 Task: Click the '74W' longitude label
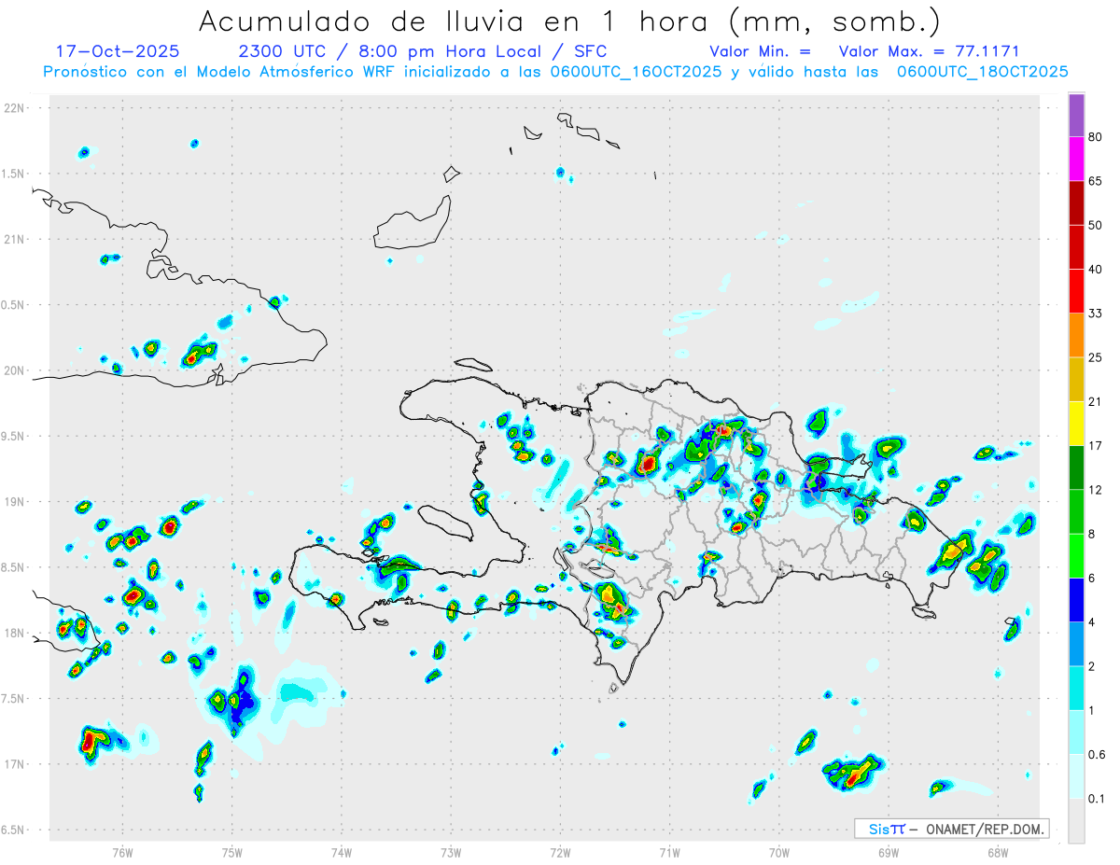coord(342,853)
